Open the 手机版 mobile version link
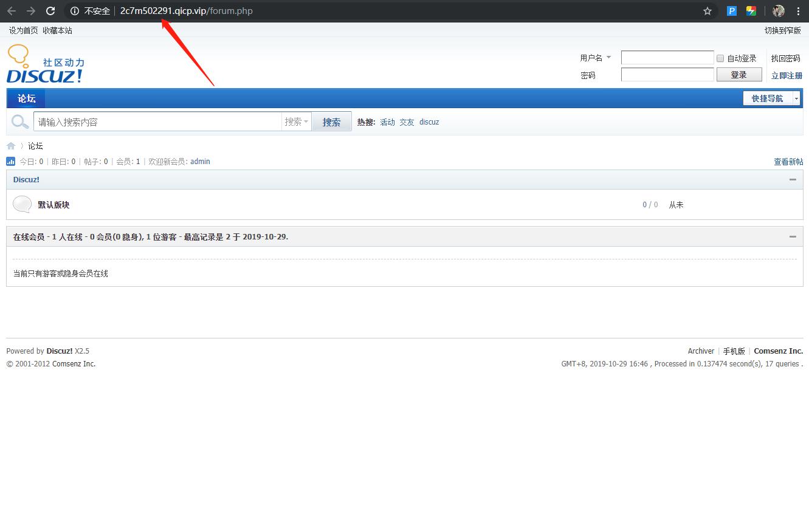 734,351
